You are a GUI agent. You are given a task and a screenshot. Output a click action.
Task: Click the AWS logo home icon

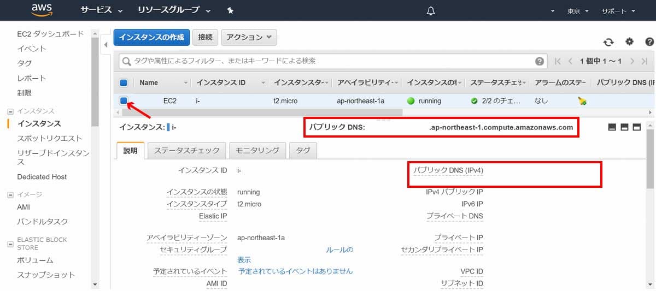[42, 10]
